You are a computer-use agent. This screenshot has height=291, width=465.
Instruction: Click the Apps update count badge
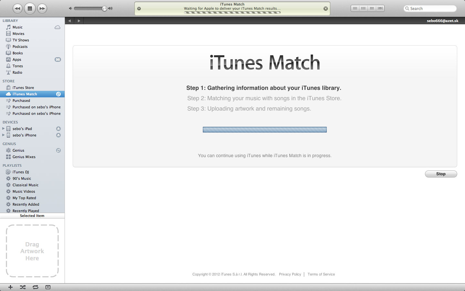tap(58, 59)
